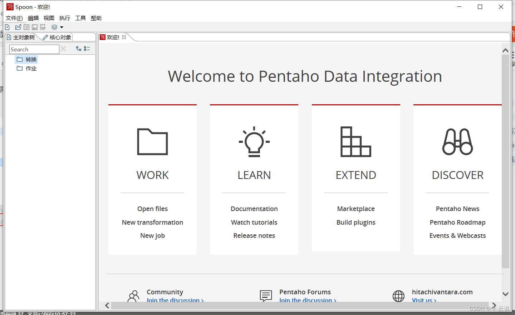
Task: Click the Save As toolbar icon
Action: pyautogui.click(x=43, y=27)
